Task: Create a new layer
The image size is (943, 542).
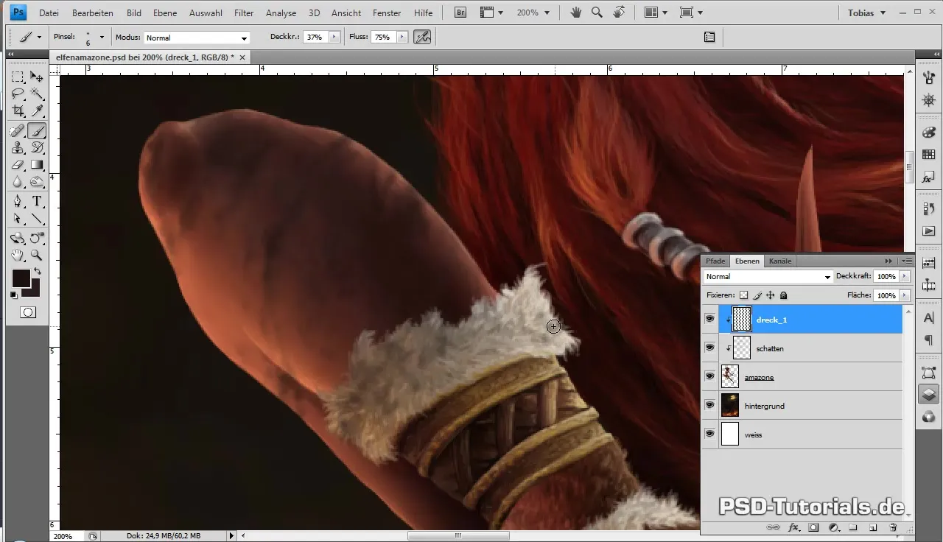Action: 872,527
